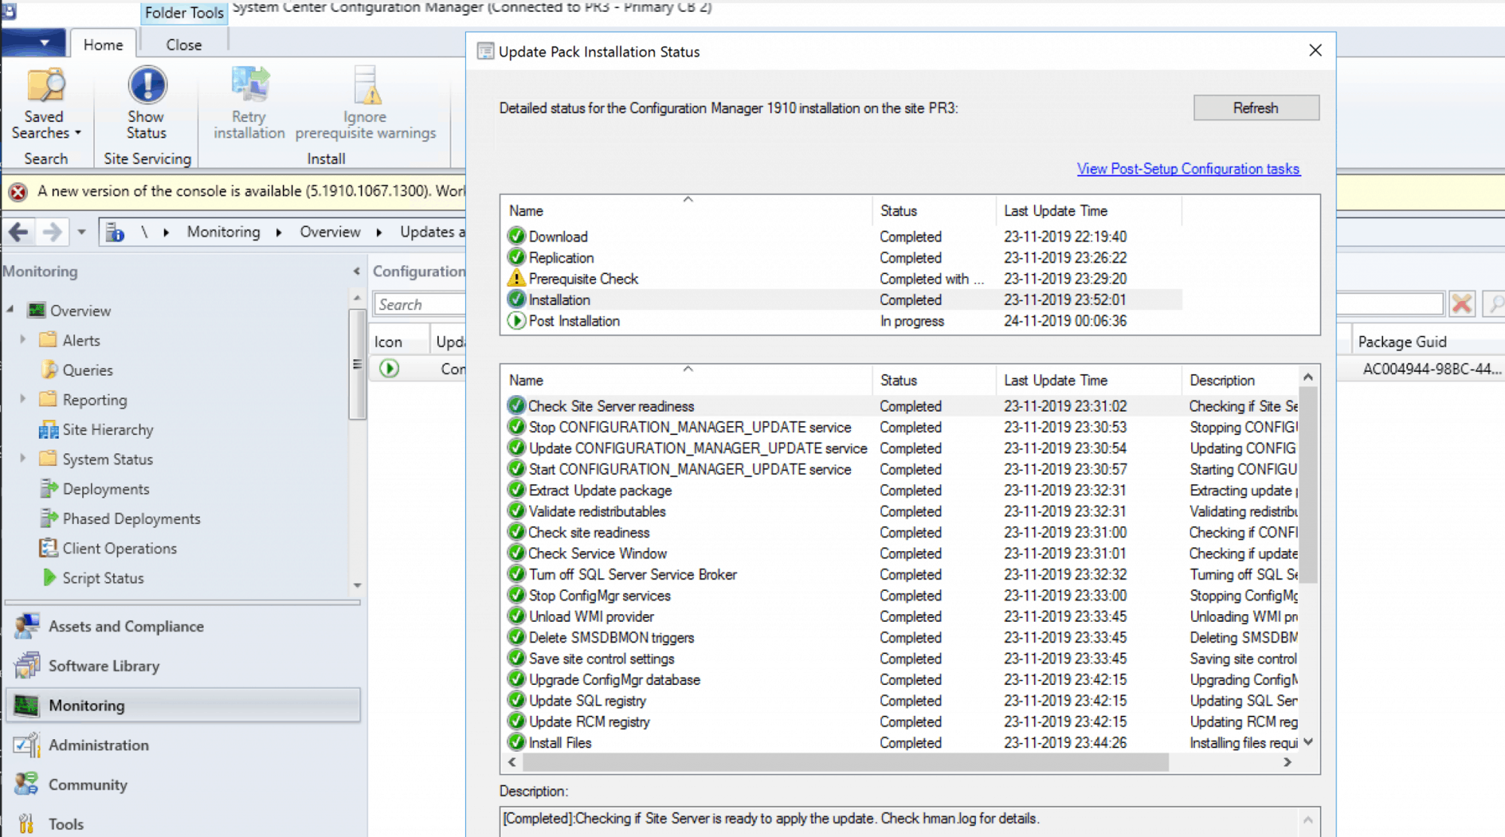
Task: Select the Replication phase row
Action: pyautogui.click(x=843, y=257)
